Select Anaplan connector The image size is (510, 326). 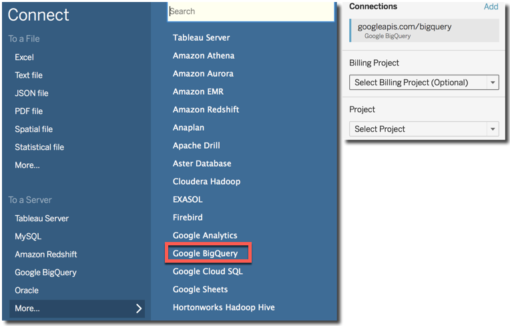[188, 127]
